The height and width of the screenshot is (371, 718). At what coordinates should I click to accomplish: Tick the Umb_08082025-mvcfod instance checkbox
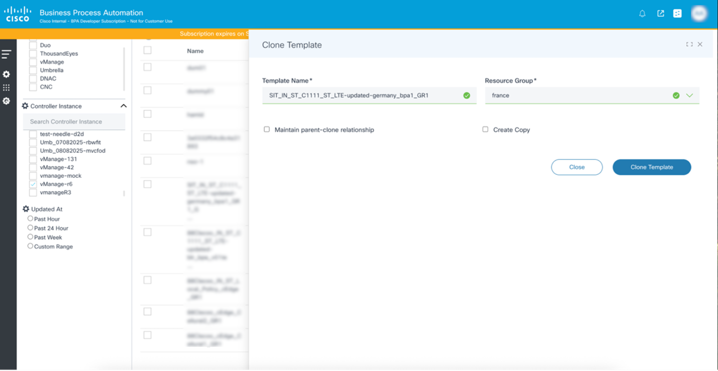click(x=33, y=151)
